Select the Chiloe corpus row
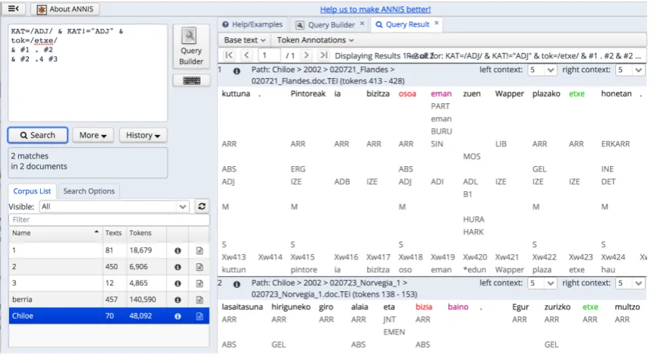654x358 pixels. pos(109,316)
